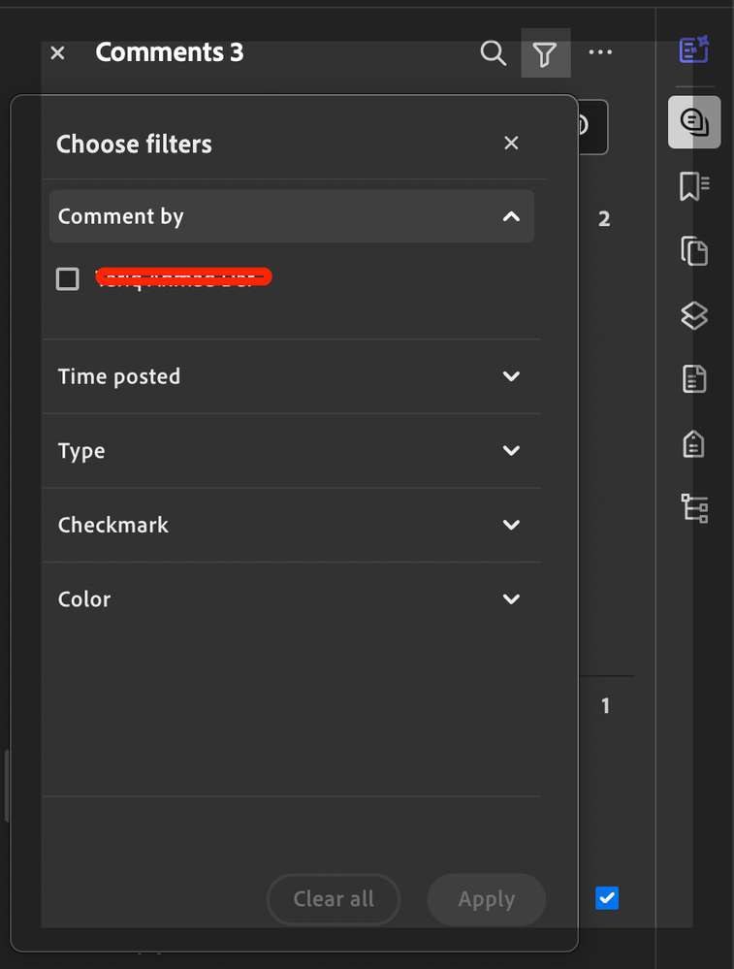Check the Comment by author checkbox
The image size is (734, 969).
[x=68, y=279]
